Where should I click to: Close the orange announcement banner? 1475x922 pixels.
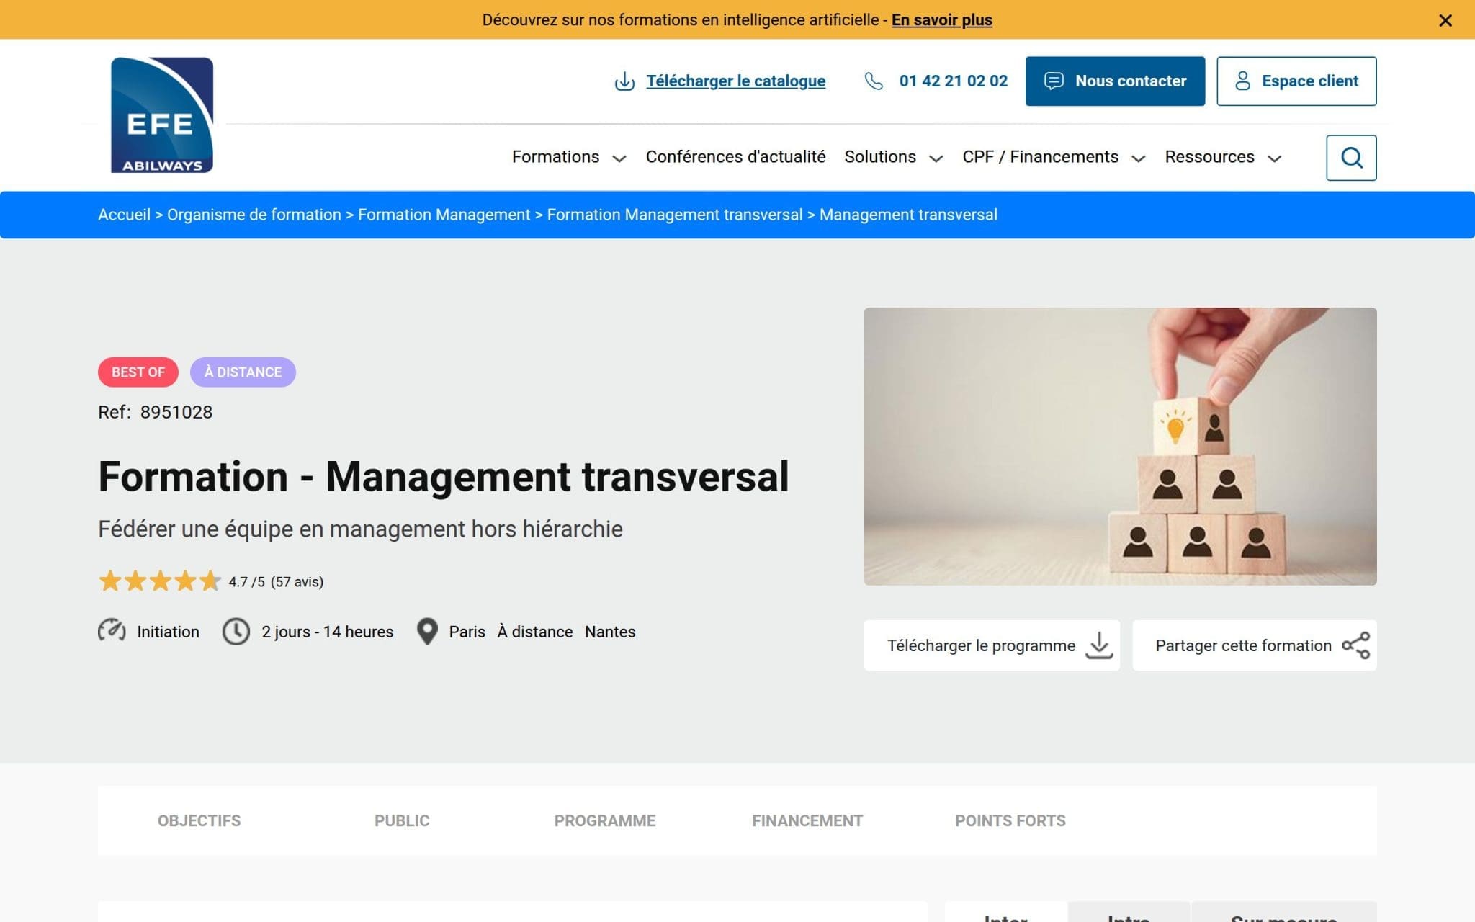[x=1445, y=20]
